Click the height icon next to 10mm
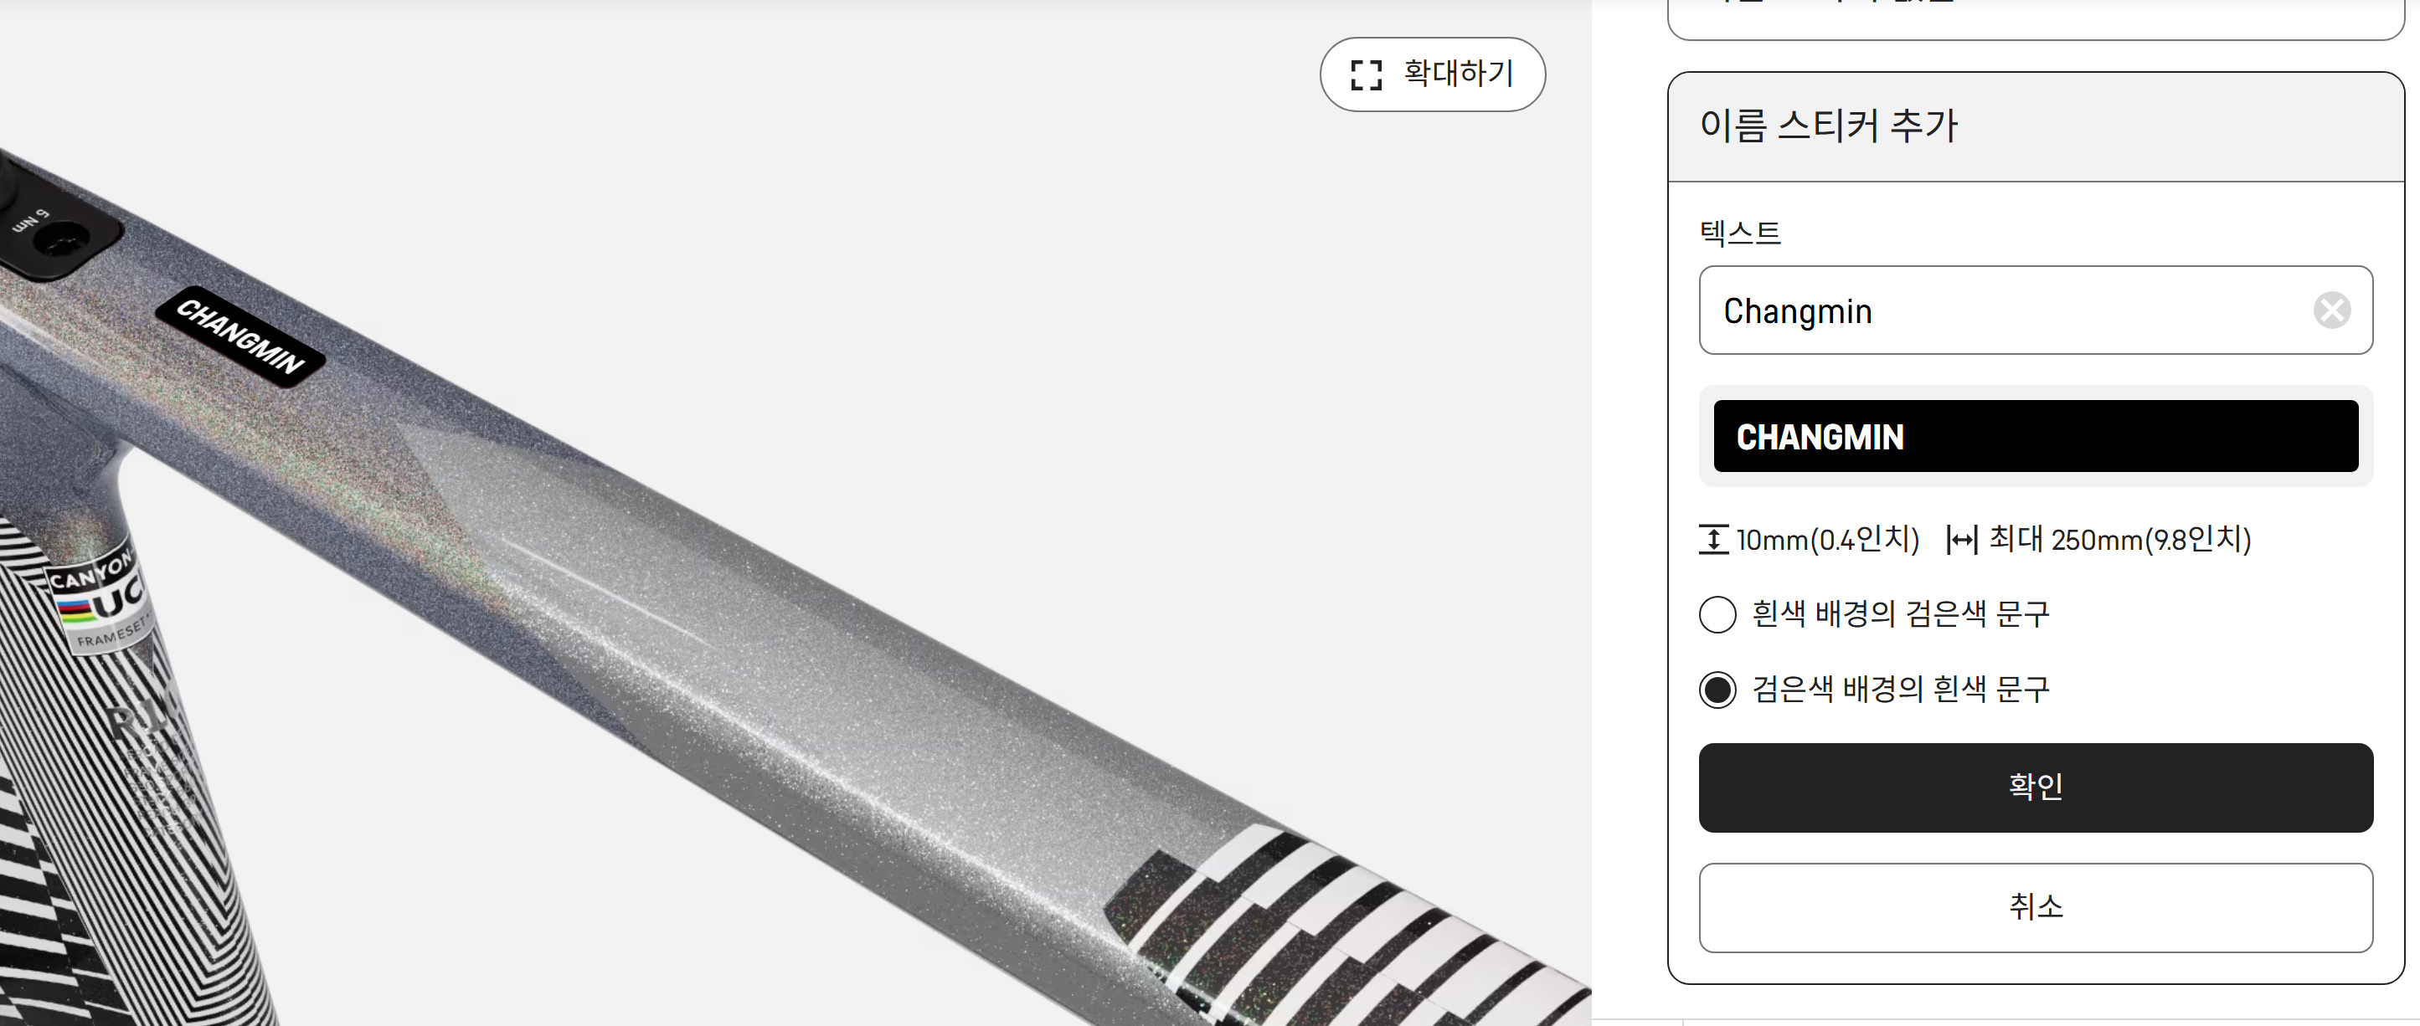The width and height of the screenshot is (2420, 1026). click(x=1713, y=540)
